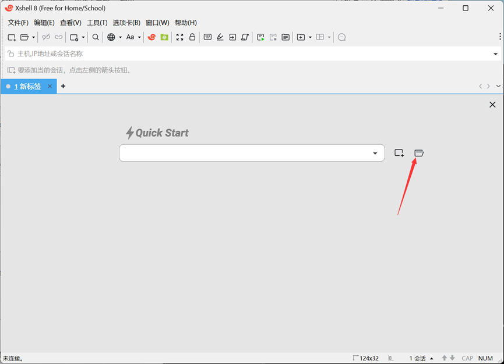
Task: Click the Script scroll icon
Action: [x=245, y=37]
